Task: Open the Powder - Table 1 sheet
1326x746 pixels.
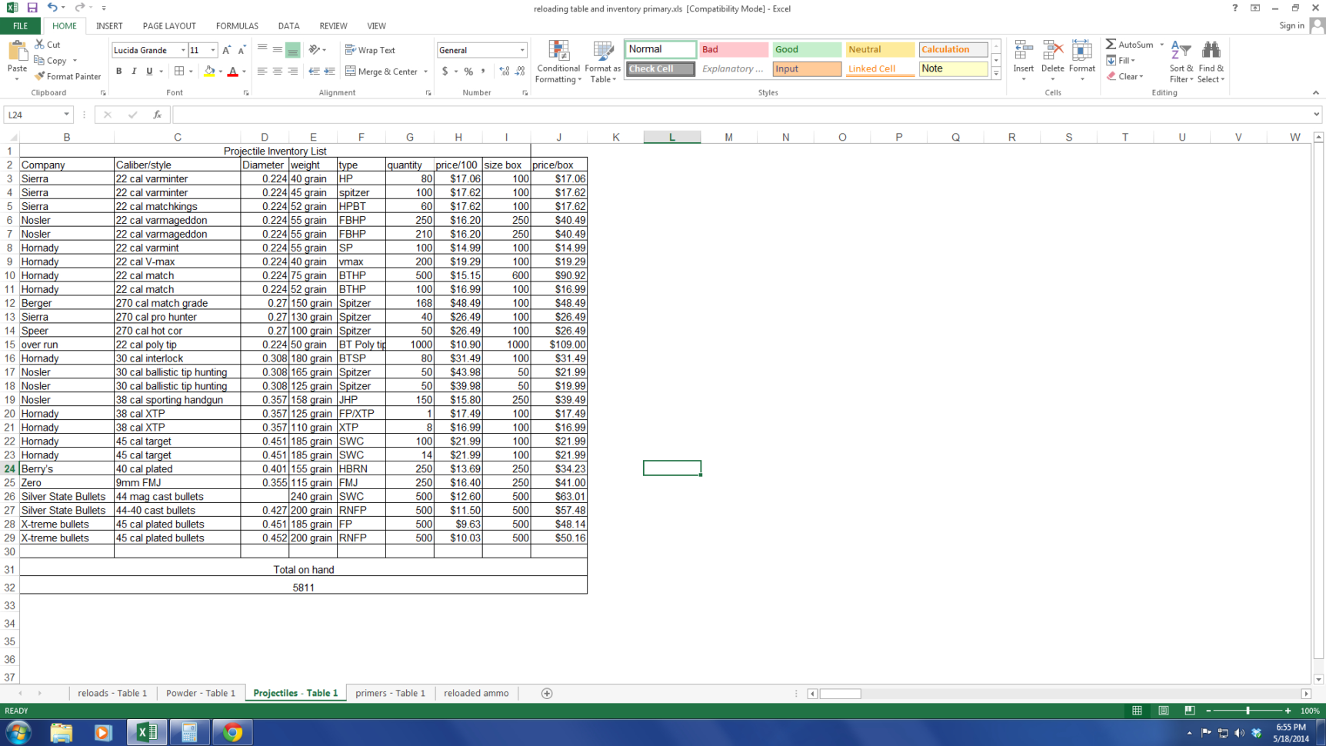Action: click(201, 693)
